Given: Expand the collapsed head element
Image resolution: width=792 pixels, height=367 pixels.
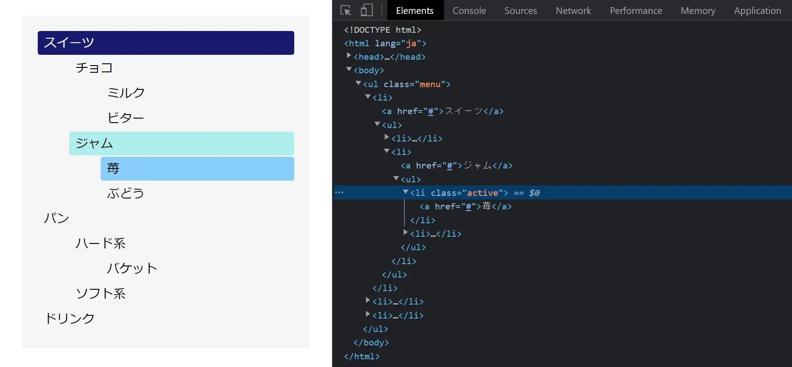Looking at the screenshot, I should coord(349,56).
